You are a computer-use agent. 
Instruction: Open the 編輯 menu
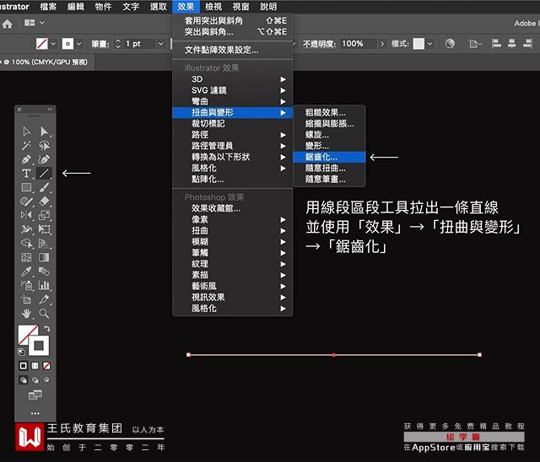click(x=75, y=7)
